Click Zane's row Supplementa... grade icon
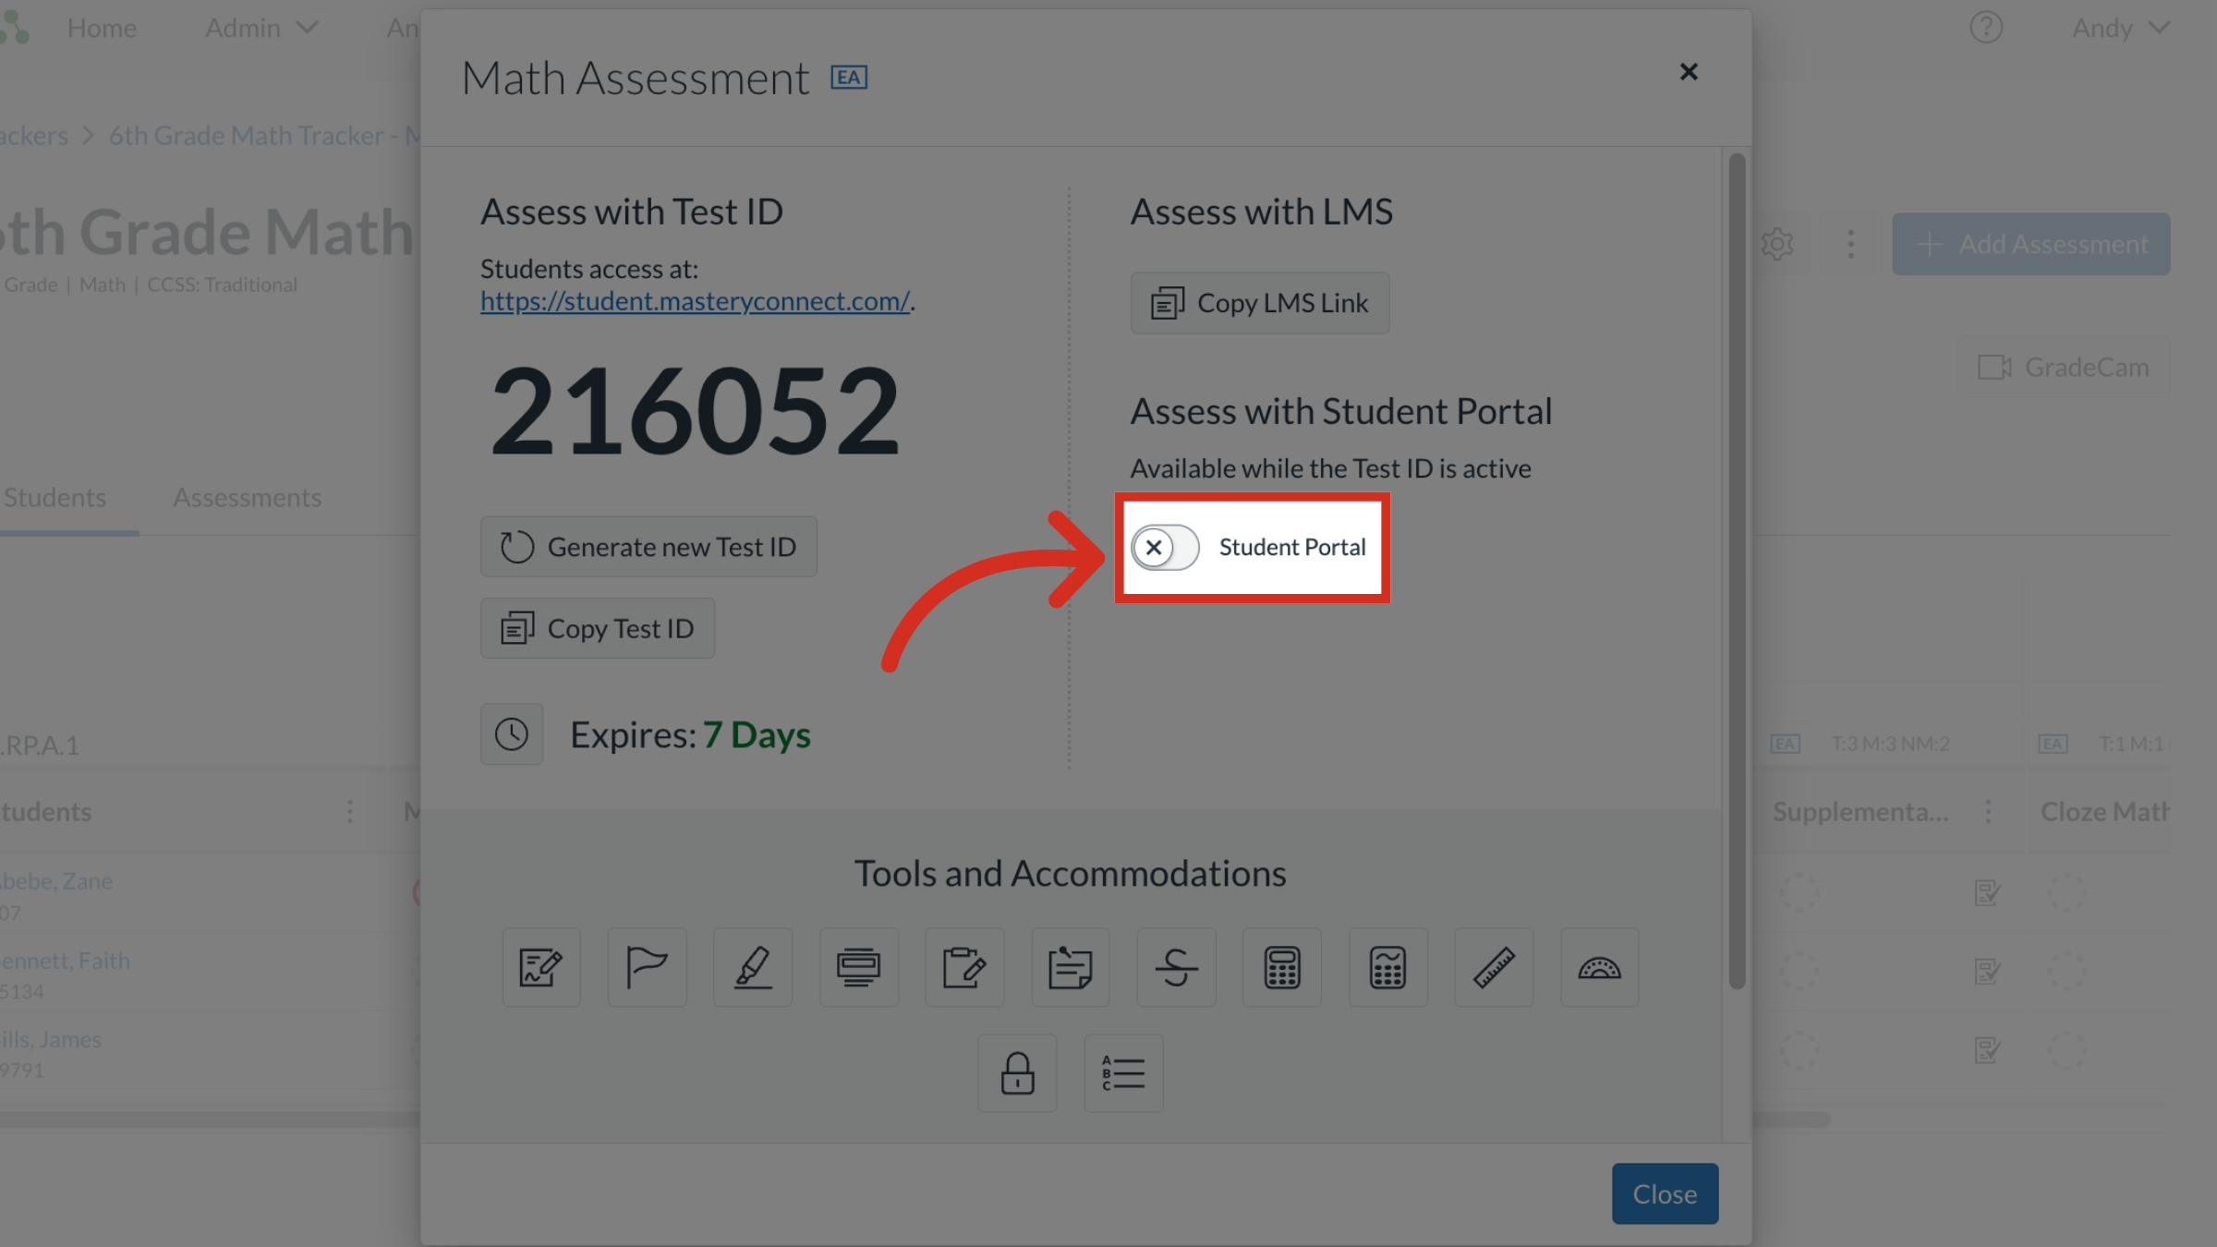Screen dimensions: 2217x1247 (1987, 893)
